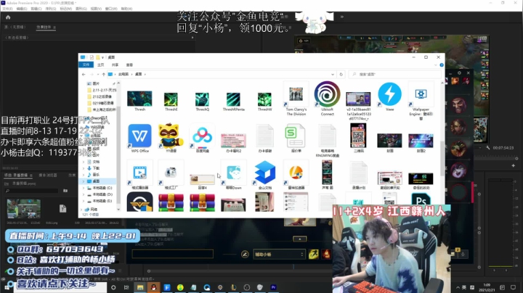The width and height of the screenshot is (523, 293).
Task: Refresh the Explorer folder view
Action: tap(341, 74)
